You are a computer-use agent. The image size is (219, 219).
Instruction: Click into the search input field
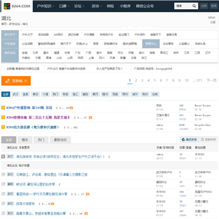[x=184, y=6]
